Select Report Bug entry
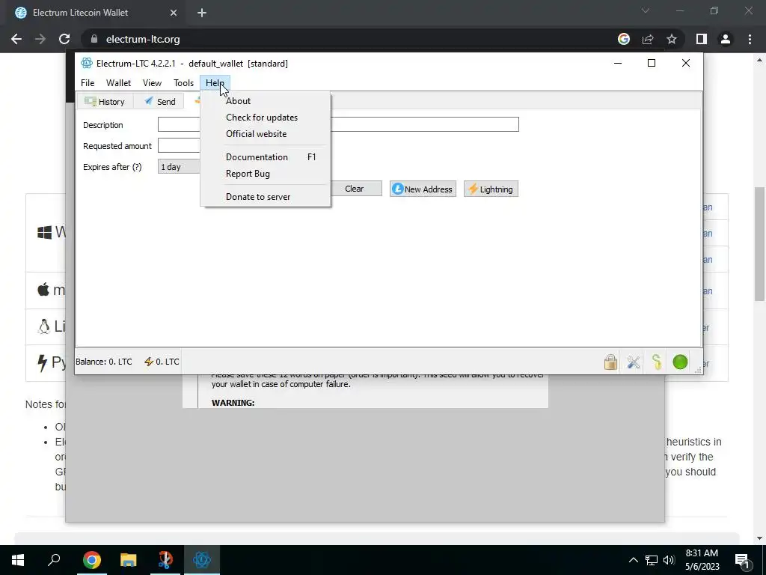Image resolution: width=766 pixels, height=575 pixels. (x=266, y=174)
